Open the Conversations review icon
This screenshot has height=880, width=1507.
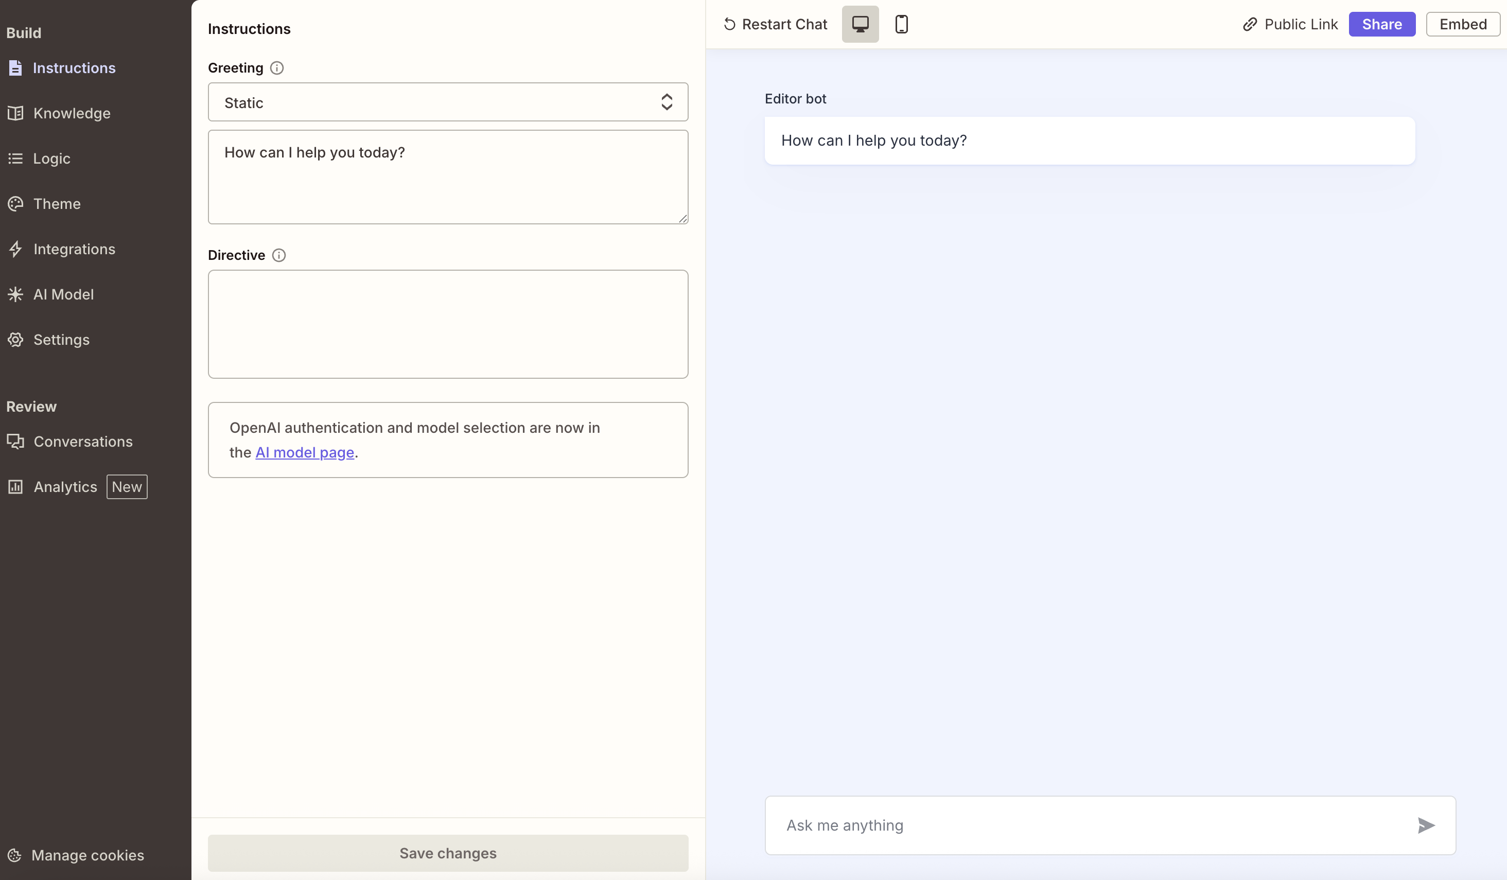[15, 442]
